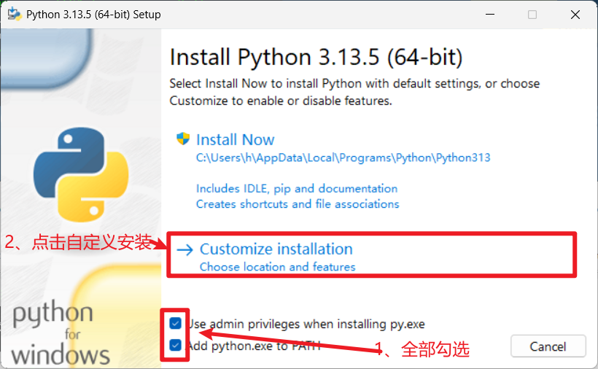This screenshot has width=598, height=369.
Task: Click the 'Use admin privileges when installing py.exe' label
Action: [306, 324]
